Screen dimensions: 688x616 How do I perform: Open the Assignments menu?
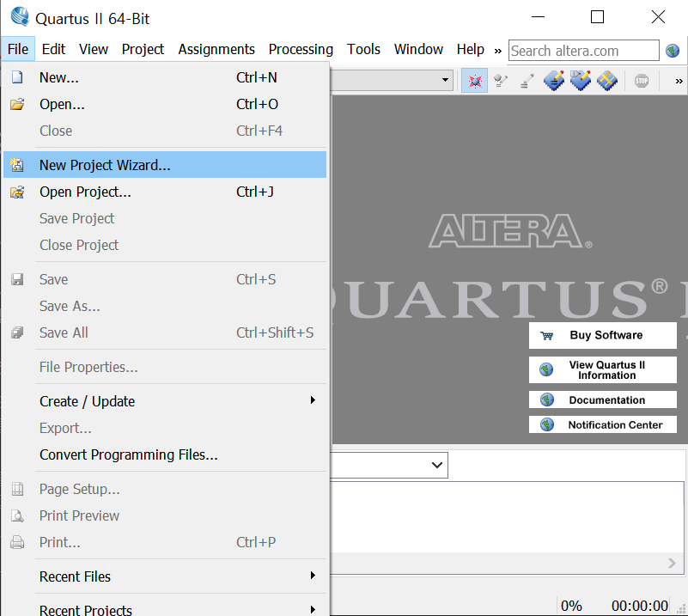[x=216, y=49]
